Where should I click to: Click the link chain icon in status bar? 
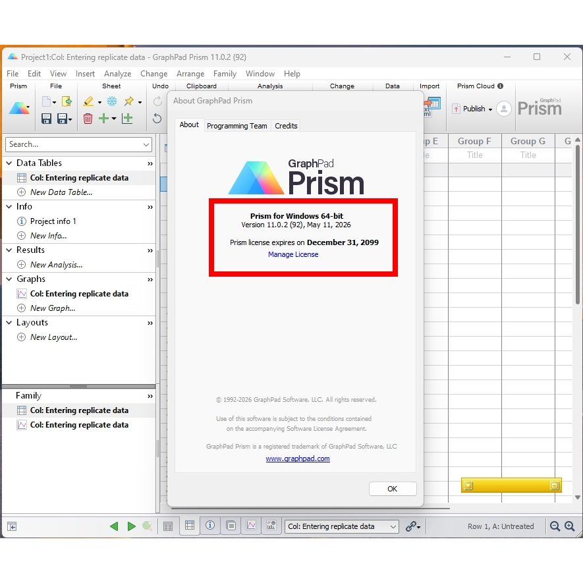[x=412, y=526]
